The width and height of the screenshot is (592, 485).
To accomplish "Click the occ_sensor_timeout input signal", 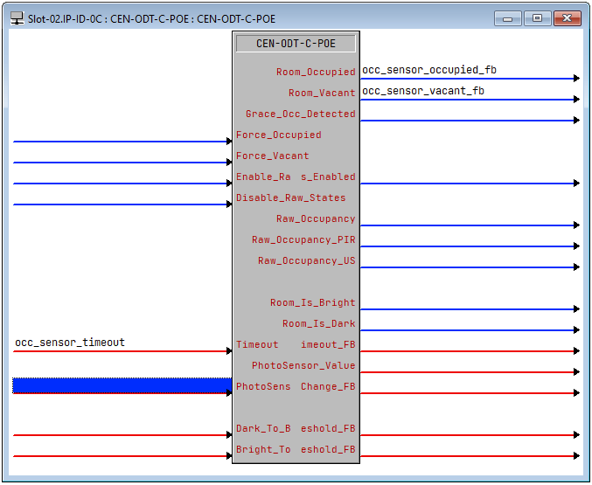I will tap(70, 343).
